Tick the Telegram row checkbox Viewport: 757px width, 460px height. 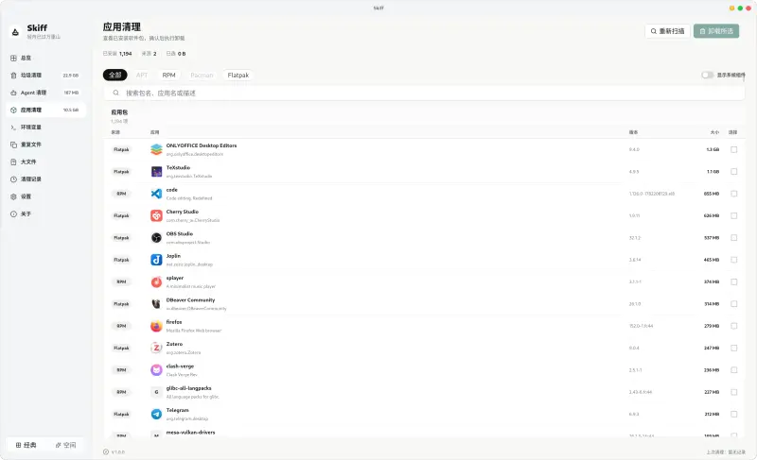coord(734,415)
